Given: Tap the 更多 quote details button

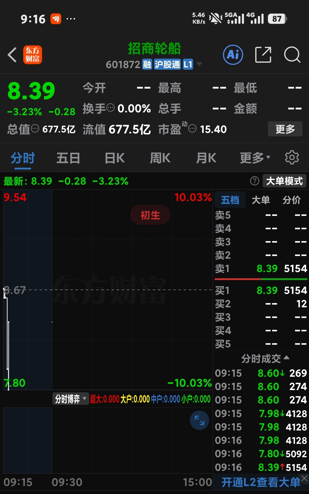Looking at the screenshot, I should point(285,129).
